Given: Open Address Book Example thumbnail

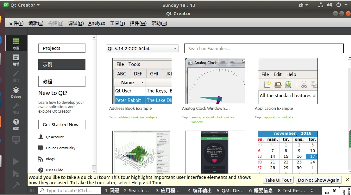Looking at the screenshot, I should point(142,81).
